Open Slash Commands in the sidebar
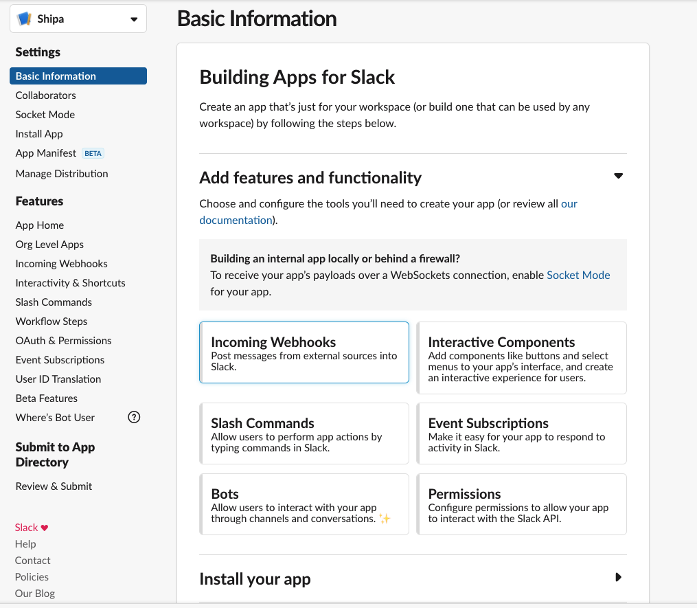697x608 pixels. 54,302
